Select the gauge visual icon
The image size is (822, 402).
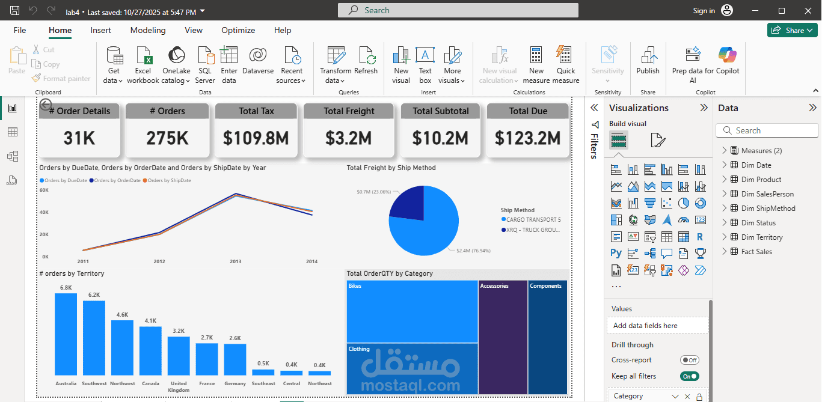click(683, 220)
